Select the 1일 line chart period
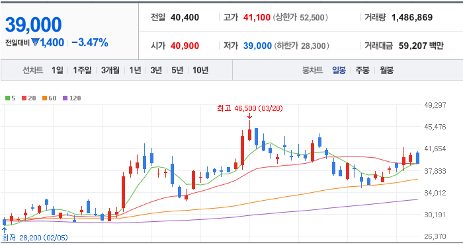The height and width of the screenshot is (245, 463). [x=58, y=70]
